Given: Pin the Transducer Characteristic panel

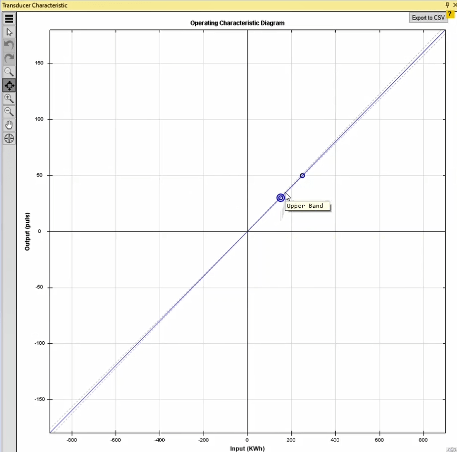Looking at the screenshot, I should pyautogui.click(x=447, y=5).
